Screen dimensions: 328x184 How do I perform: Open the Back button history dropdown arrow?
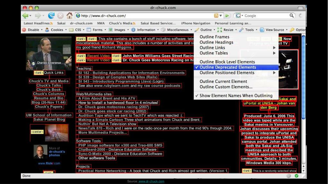tap(30, 16)
